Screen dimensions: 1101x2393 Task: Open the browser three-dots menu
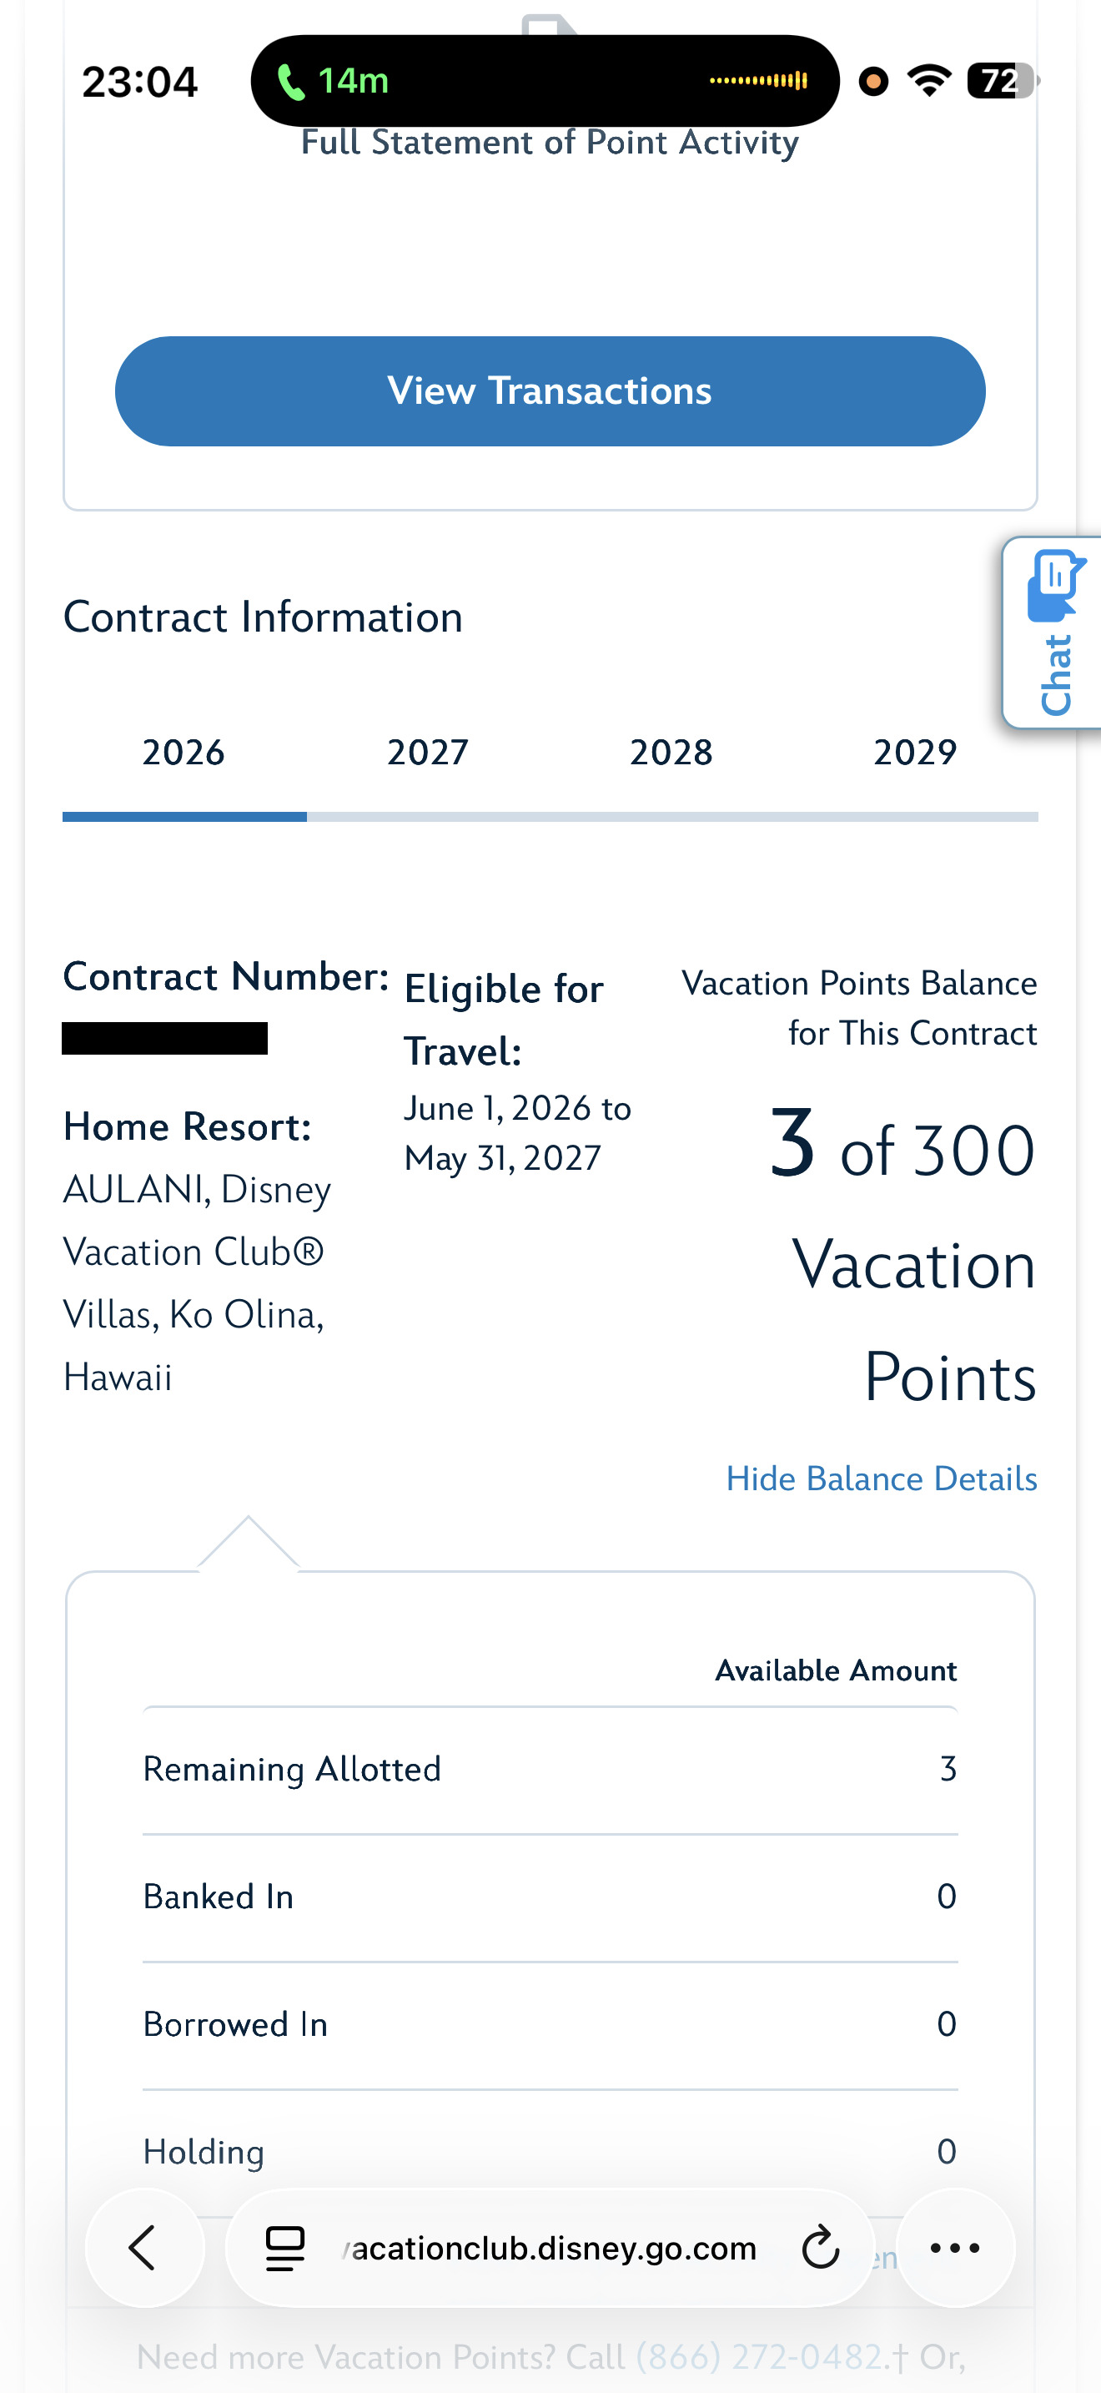[x=955, y=2248]
